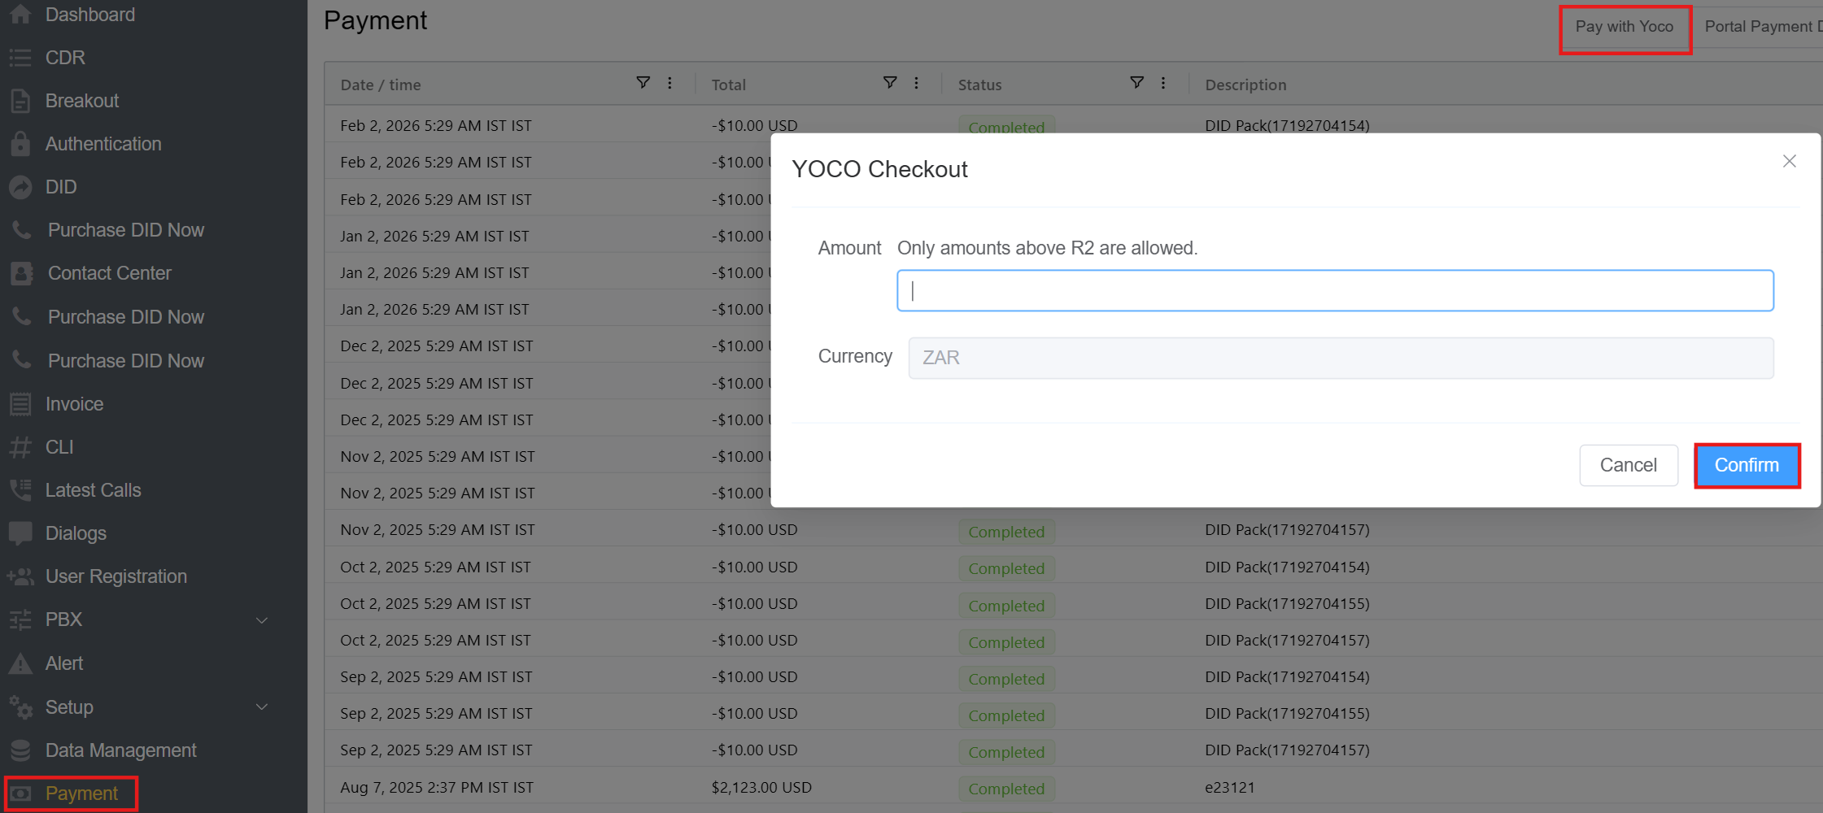1823x813 pixels.
Task: Click the Data Management database icon
Action: tap(20, 750)
